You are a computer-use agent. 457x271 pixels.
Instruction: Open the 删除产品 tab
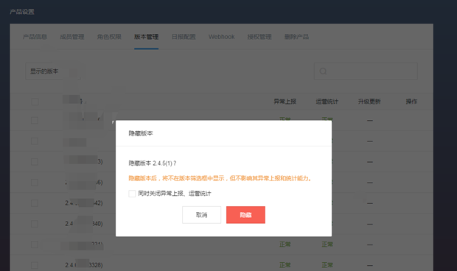(297, 37)
